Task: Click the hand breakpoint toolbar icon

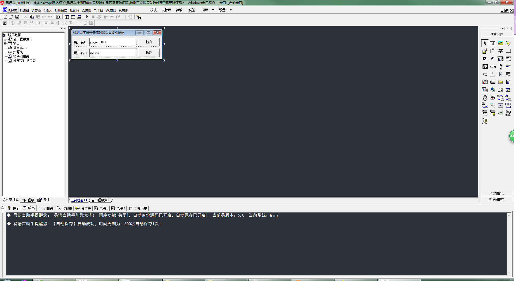Action: tap(130, 17)
